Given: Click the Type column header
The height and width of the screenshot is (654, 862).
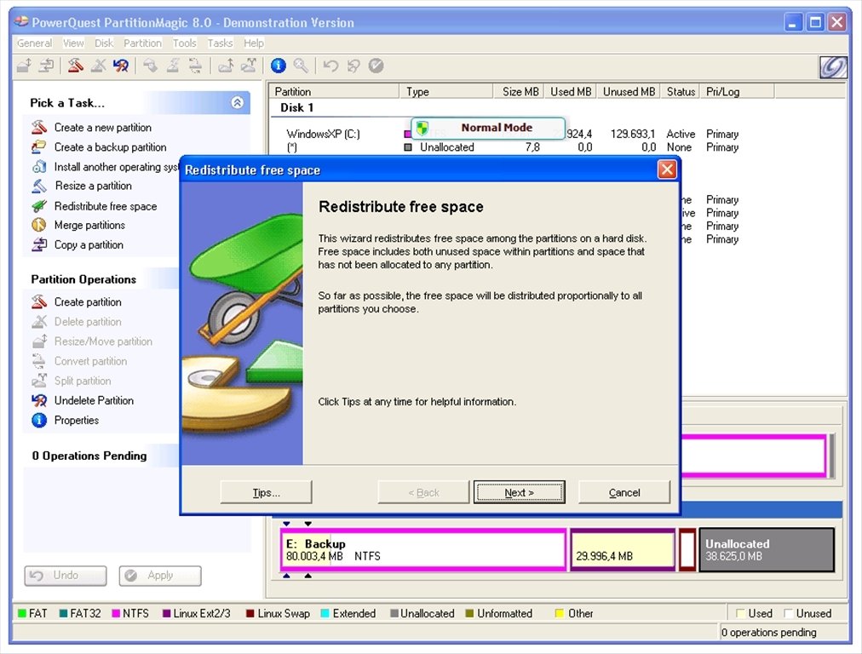Looking at the screenshot, I should pyautogui.click(x=445, y=91).
